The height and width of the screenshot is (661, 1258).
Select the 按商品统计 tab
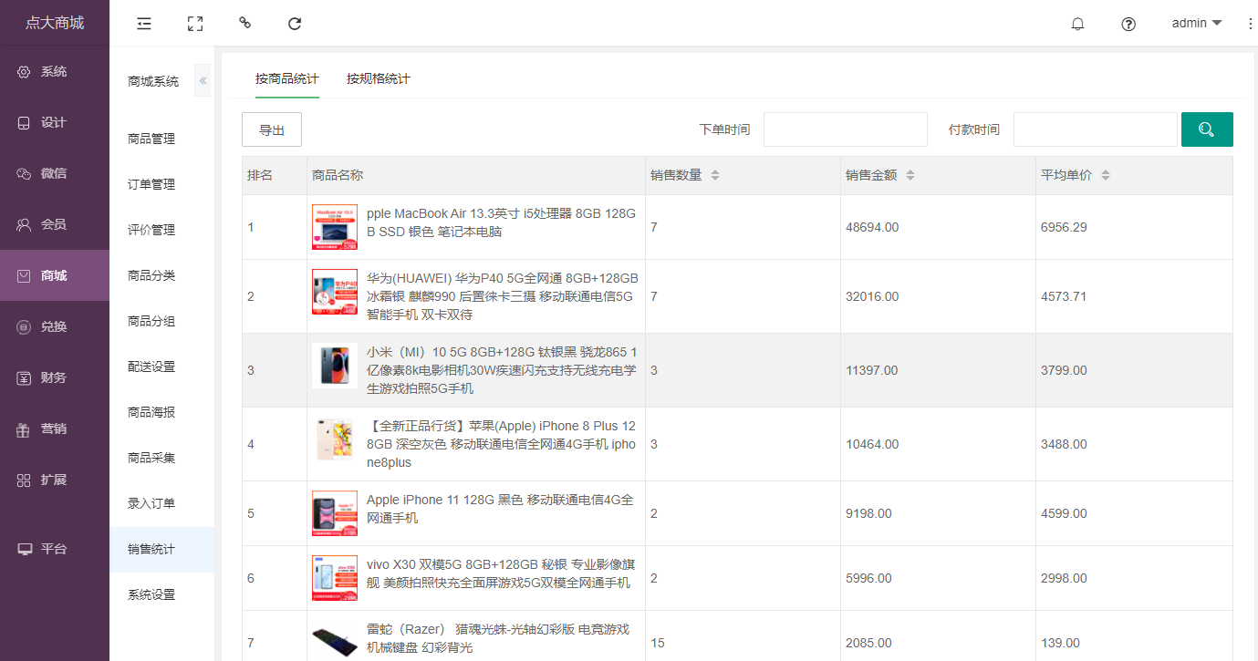287,78
